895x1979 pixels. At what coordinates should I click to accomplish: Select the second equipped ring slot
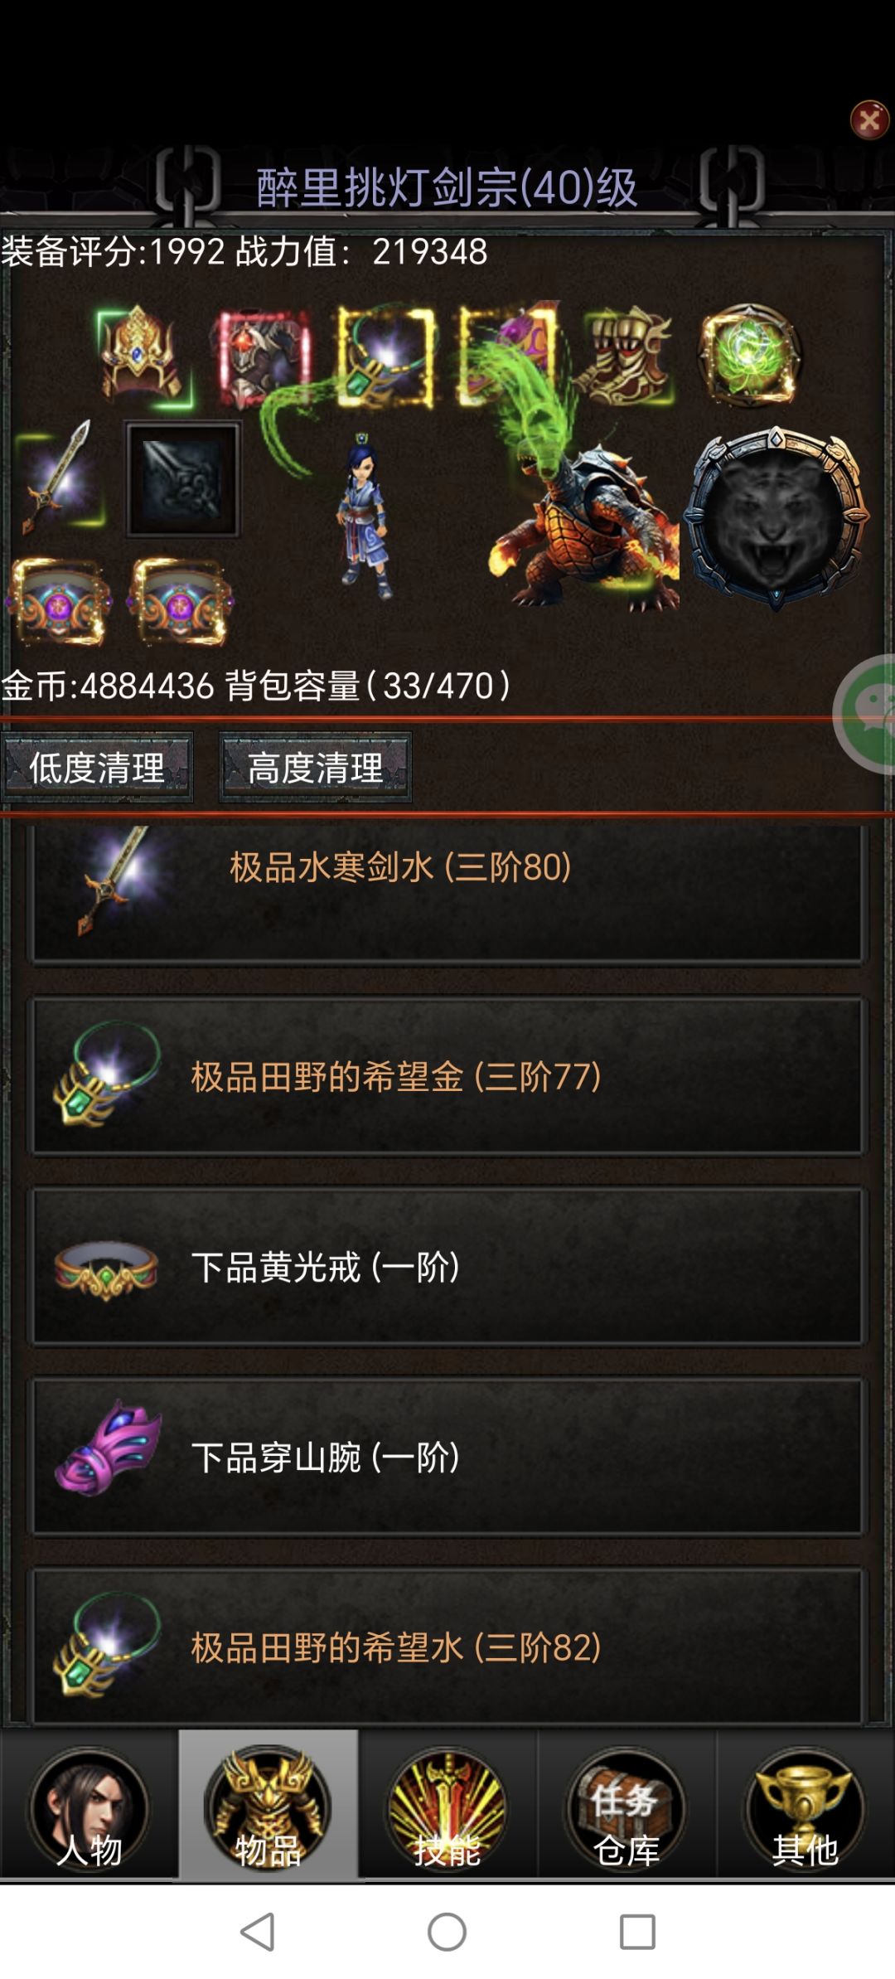181,602
